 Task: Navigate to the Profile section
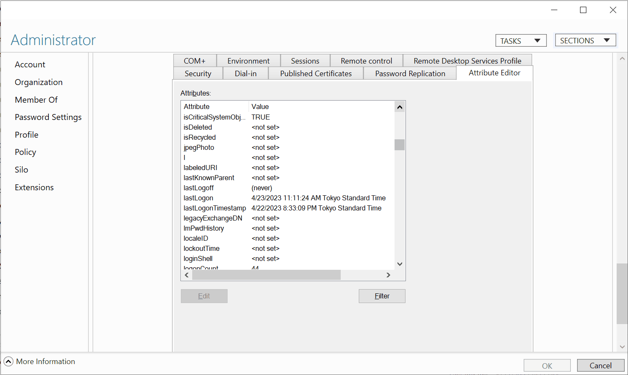pyautogui.click(x=26, y=135)
